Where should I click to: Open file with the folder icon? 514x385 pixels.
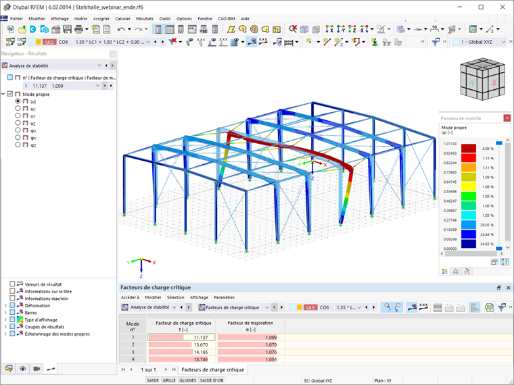coord(22,29)
